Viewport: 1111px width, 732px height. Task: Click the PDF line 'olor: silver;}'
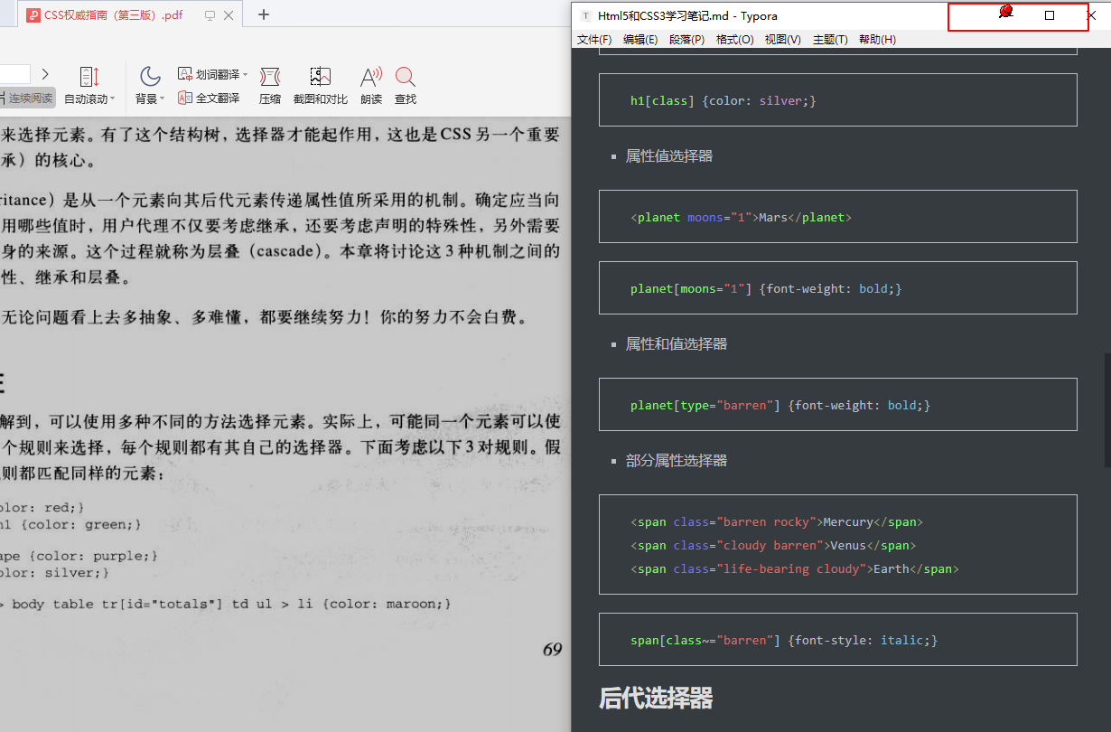coord(55,573)
